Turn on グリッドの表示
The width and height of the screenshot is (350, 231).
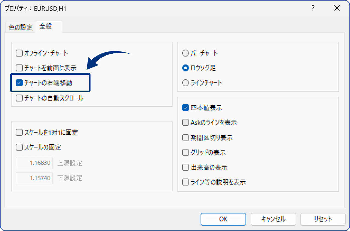[x=185, y=152]
